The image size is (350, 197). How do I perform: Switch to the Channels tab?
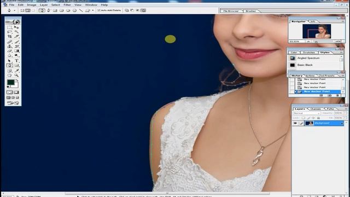(316, 109)
